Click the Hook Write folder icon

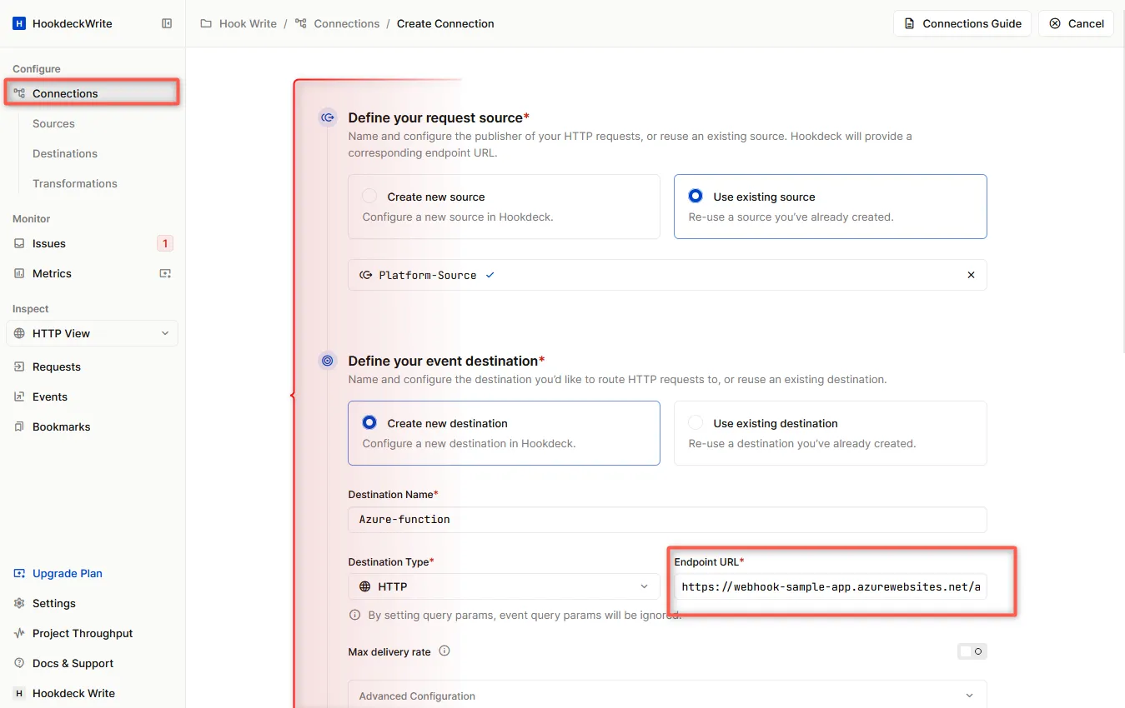click(206, 23)
